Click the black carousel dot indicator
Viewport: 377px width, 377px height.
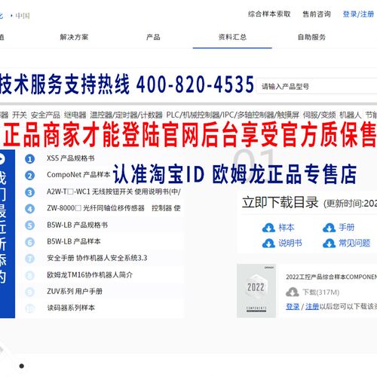pos(22,366)
